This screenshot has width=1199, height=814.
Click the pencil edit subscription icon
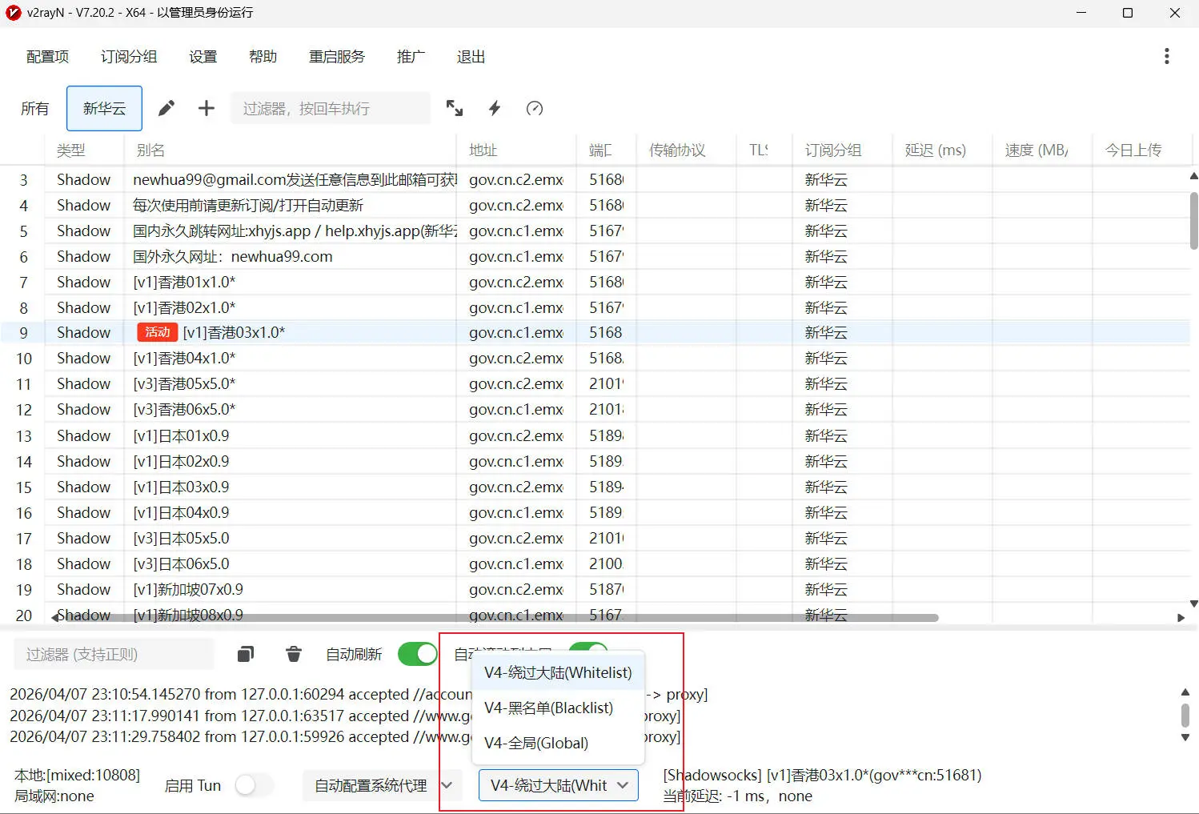[166, 108]
